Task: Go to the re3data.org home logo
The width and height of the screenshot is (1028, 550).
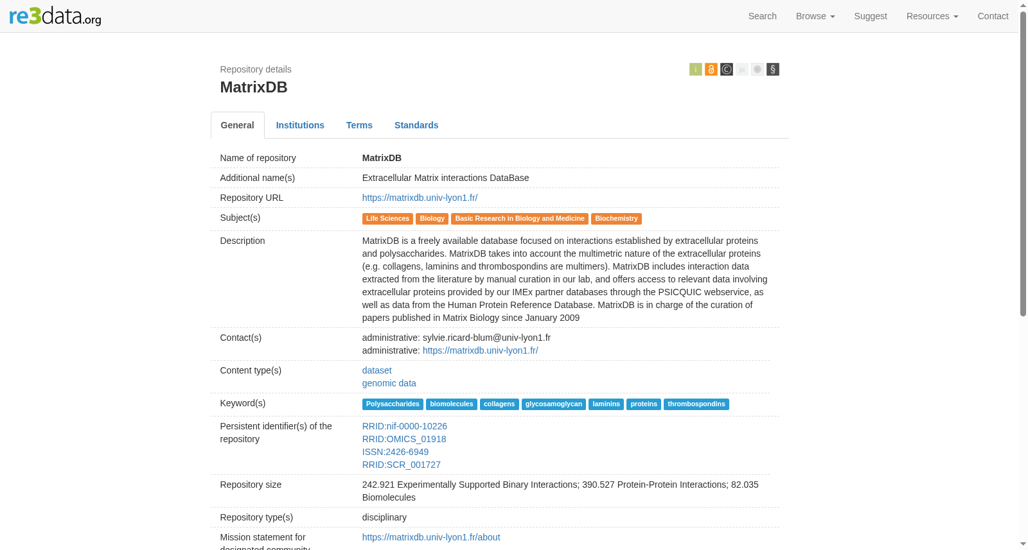Action: click(55, 16)
